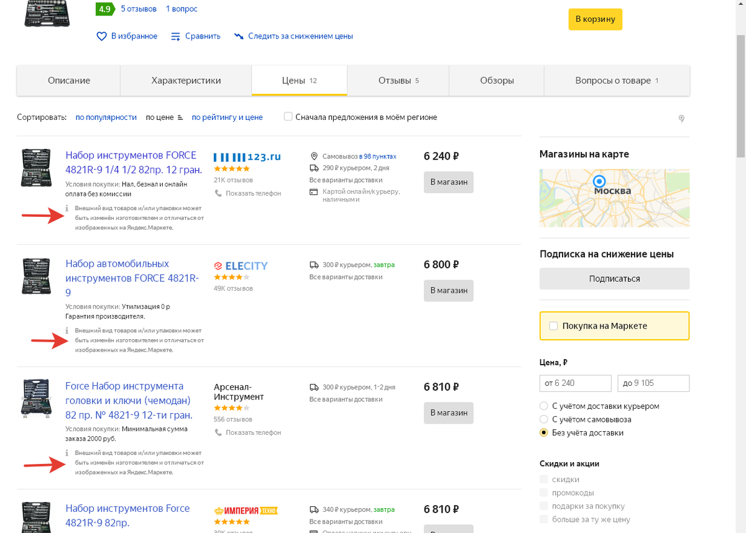Image resolution: width=746 pixels, height=533 pixels.
Task: Open the Характеристики tab
Action: (x=186, y=81)
